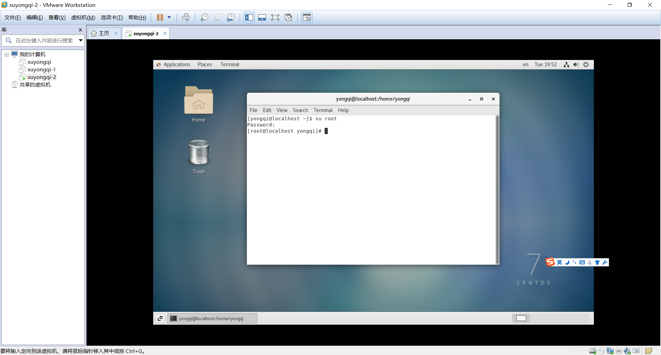Open the Sogou soft keyboard icon
The width and height of the screenshot is (661, 355).
[582, 262]
